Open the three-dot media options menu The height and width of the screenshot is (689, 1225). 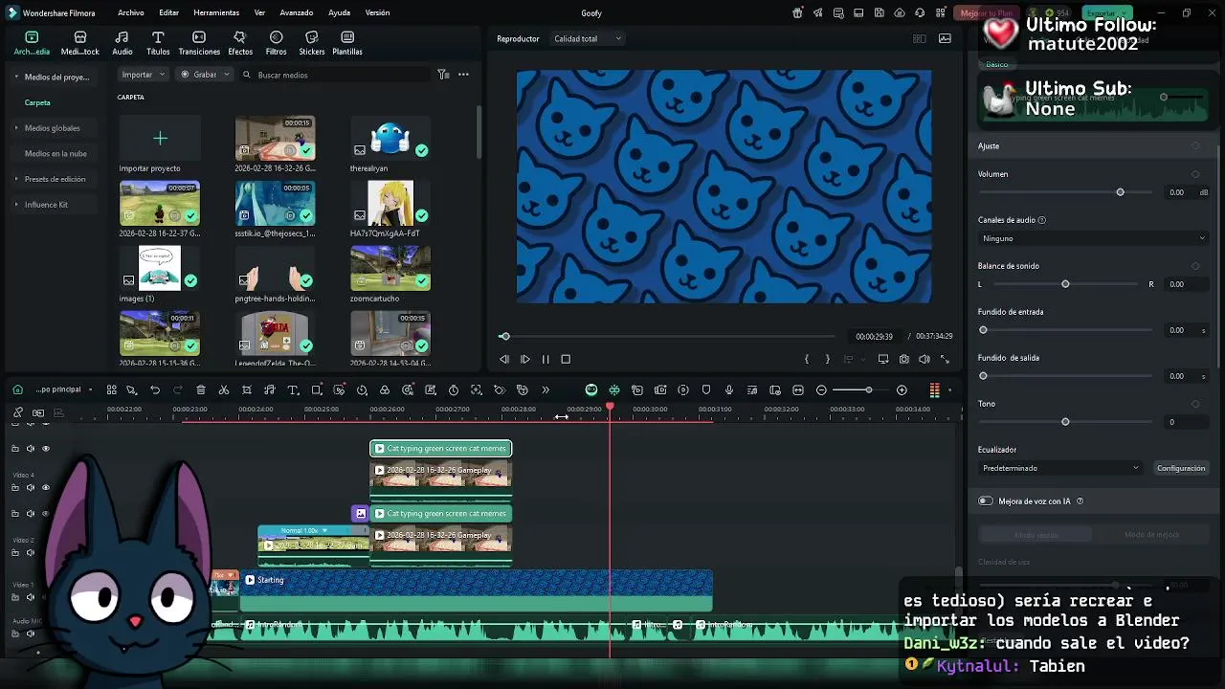click(x=463, y=75)
